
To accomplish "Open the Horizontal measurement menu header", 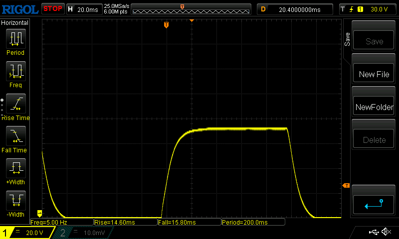I will [15, 23].
